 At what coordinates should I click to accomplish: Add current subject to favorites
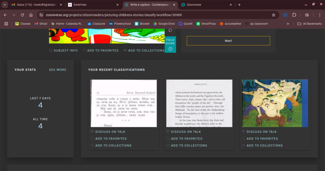pyautogui.click(x=101, y=50)
